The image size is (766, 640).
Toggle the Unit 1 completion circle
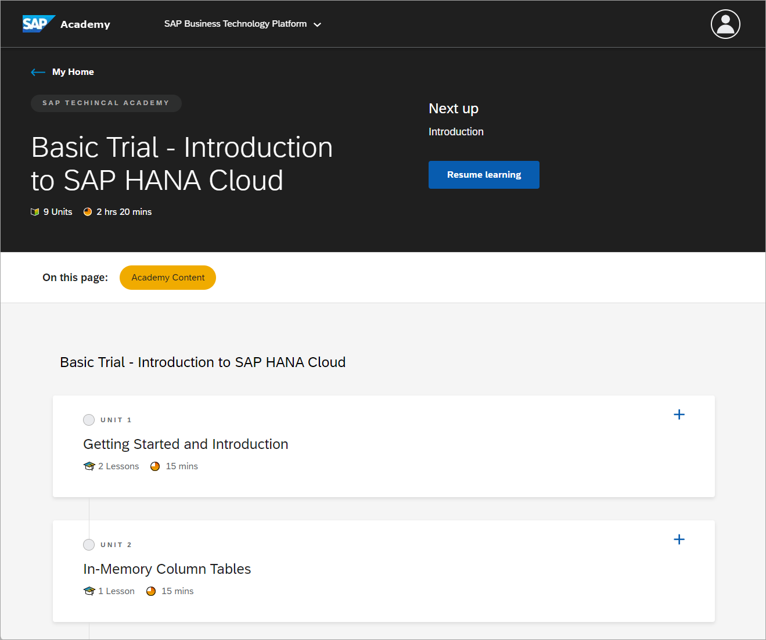tap(89, 420)
